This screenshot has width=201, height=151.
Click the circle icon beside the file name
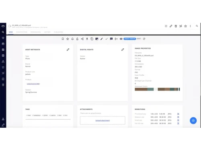click(x=10, y=26)
